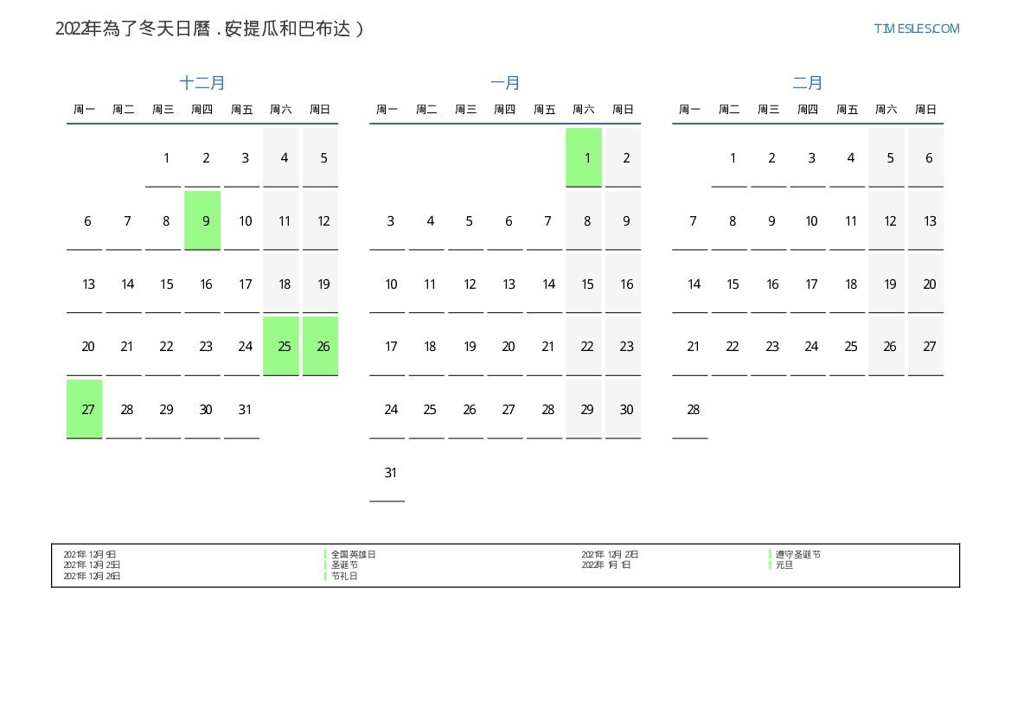Image resolution: width=1011 pixels, height=715 pixels.
Task: Select February 28 in the calendar
Action: 693,409
